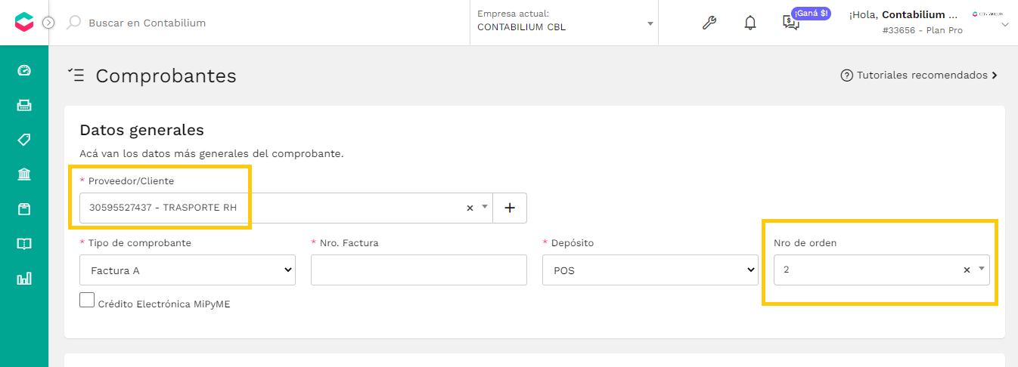Open the Tipo de comprobante dropdown
This screenshot has height=367, width=1018.
pos(188,270)
